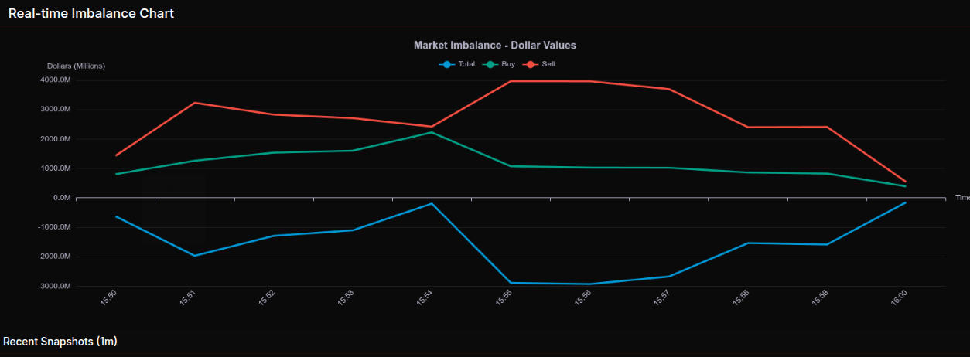Click the Total line point at 15:51

(195, 256)
